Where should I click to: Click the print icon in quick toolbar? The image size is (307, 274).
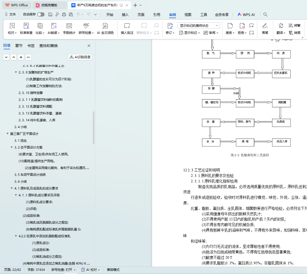[x=64, y=14]
